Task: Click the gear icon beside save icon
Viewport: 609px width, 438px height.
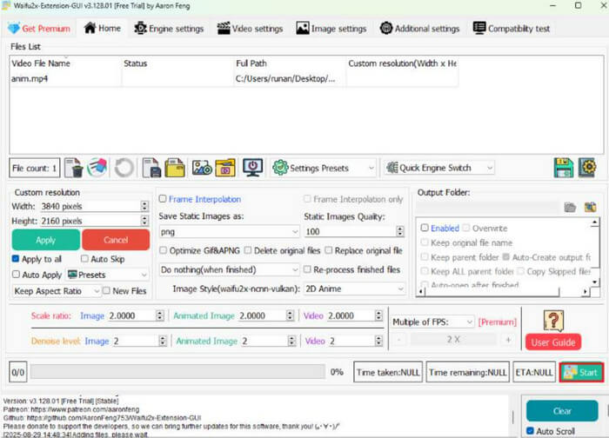Action: click(587, 168)
